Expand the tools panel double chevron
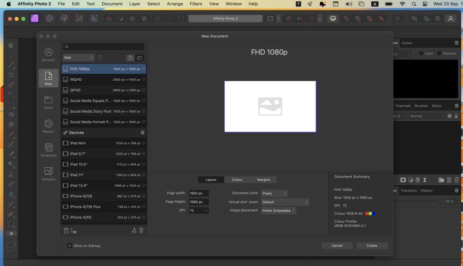This screenshot has width=463, height=266. (x=11, y=234)
